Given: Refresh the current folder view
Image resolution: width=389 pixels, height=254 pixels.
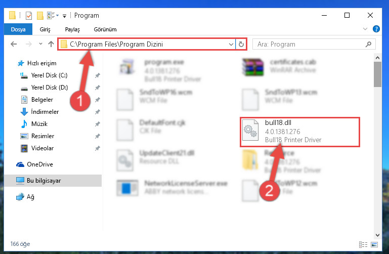Looking at the screenshot, I should point(241,45).
